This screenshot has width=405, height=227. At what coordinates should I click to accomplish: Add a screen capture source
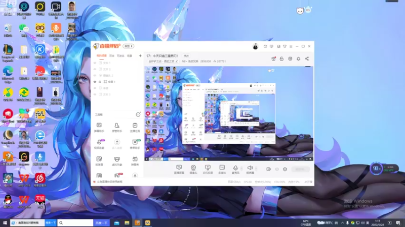[179, 169]
